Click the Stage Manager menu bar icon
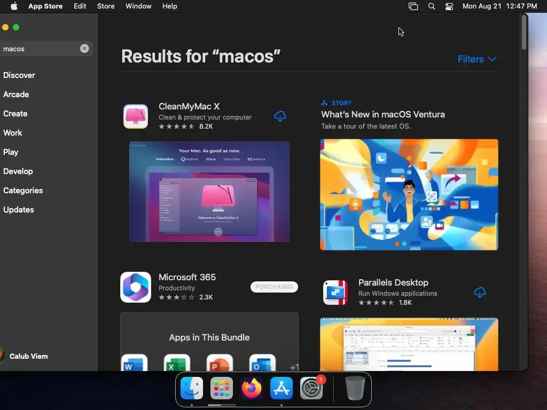 click(x=413, y=6)
